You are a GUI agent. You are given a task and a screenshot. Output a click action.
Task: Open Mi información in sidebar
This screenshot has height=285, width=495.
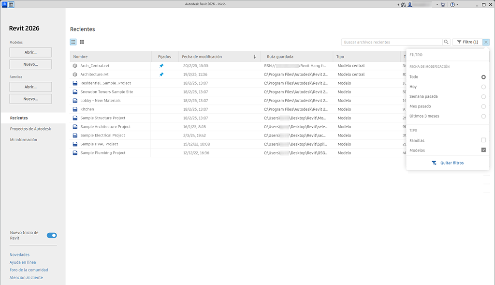coord(23,140)
